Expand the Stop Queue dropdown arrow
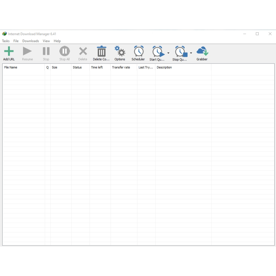276x276 pixels. tap(191, 53)
